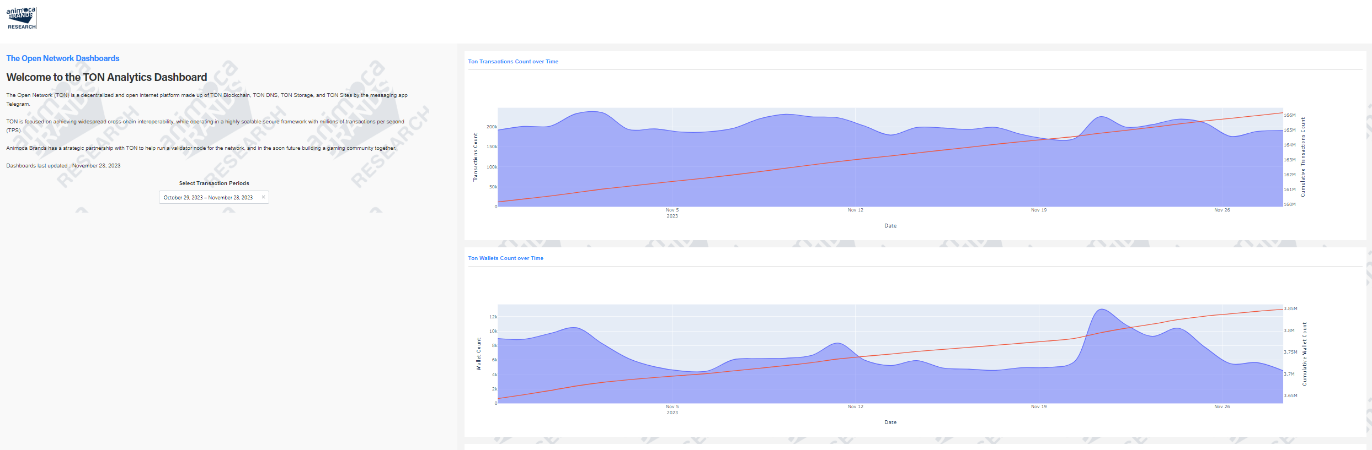The height and width of the screenshot is (450, 1372).
Task: Click 'Nov 26' tick on wallets chart
Action: [x=1222, y=406]
